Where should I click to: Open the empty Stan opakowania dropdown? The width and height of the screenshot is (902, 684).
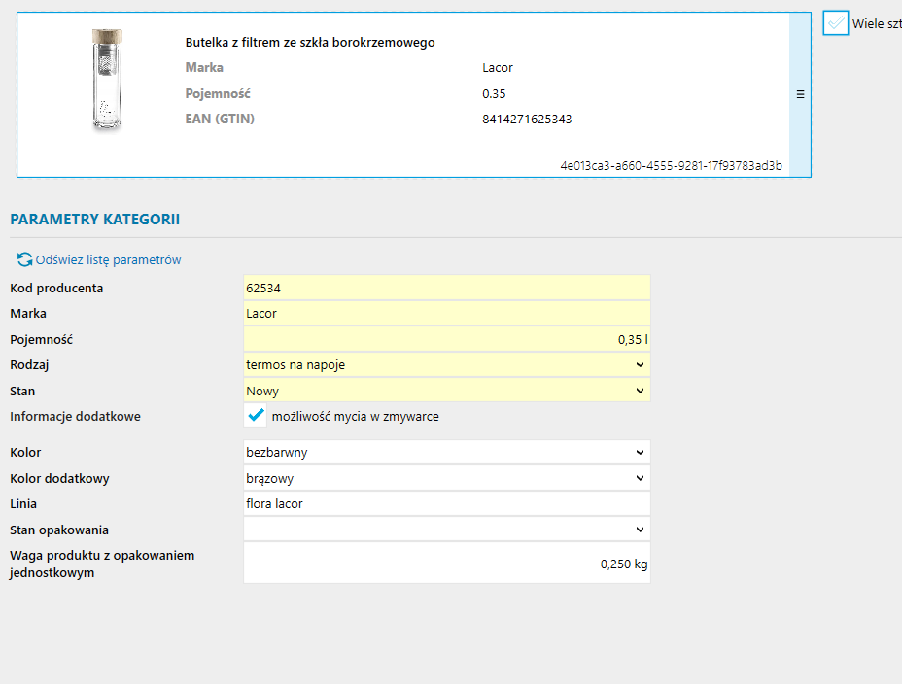(x=446, y=530)
